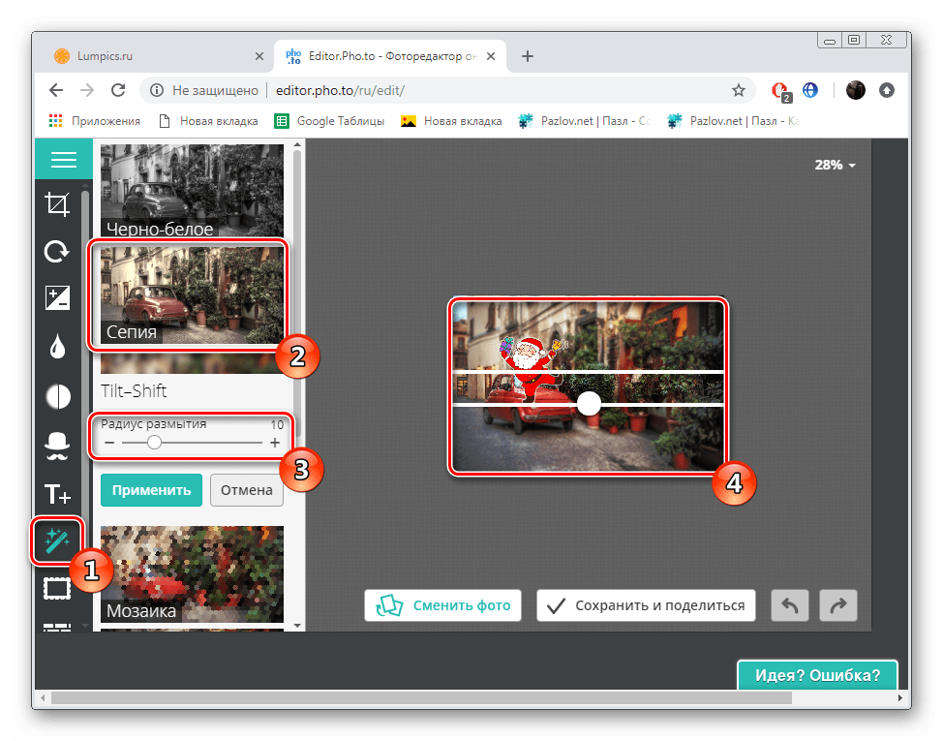
Task: Open the Textures tool below Frames
Action: (x=58, y=627)
